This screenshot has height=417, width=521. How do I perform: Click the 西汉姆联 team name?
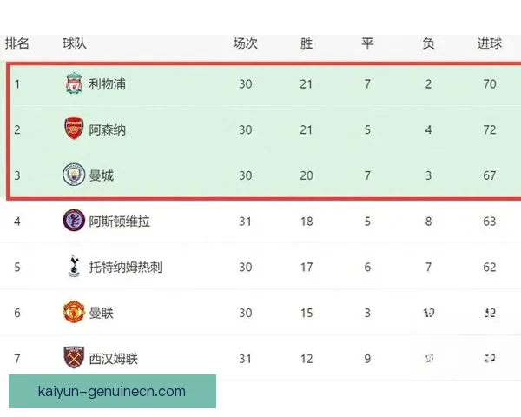pyautogui.click(x=114, y=358)
